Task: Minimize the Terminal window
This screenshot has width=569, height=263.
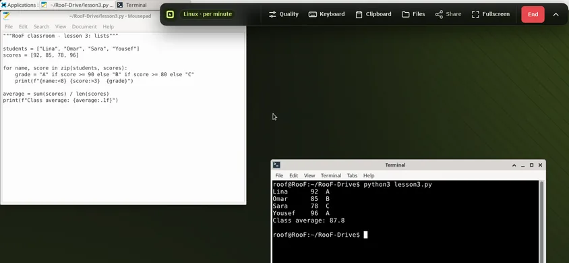Action: pos(523,165)
